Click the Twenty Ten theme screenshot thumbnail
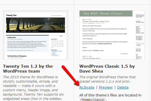This screenshot has width=151, height=101. pos(36,35)
